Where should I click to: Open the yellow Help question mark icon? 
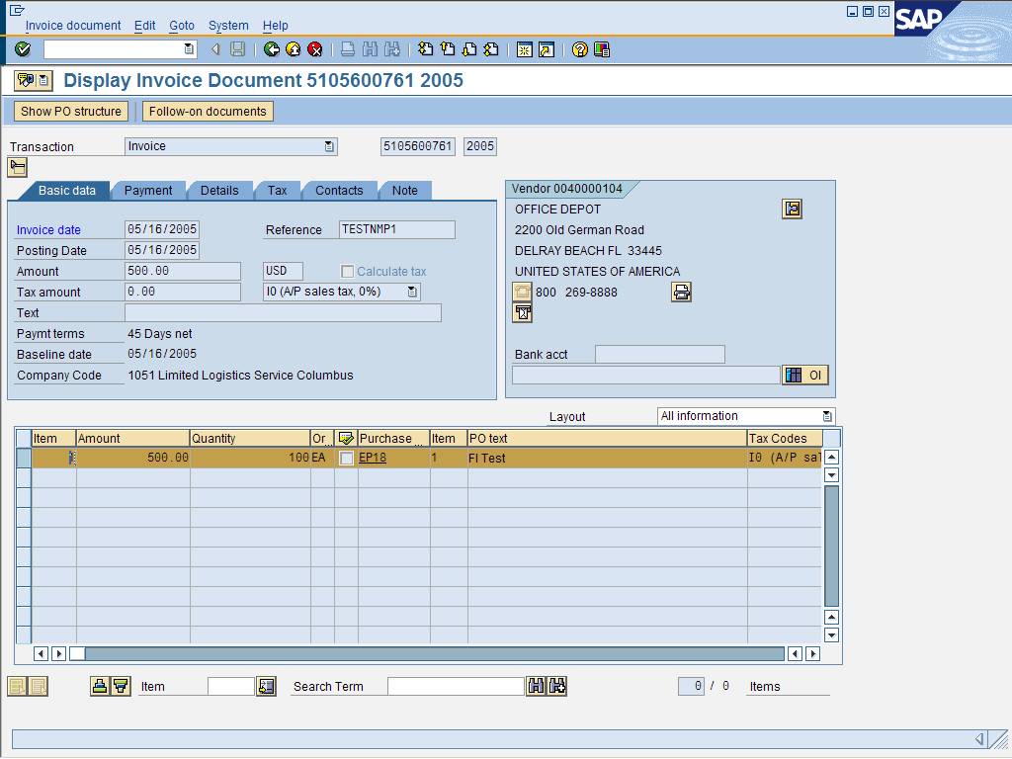click(x=580, y=49)
